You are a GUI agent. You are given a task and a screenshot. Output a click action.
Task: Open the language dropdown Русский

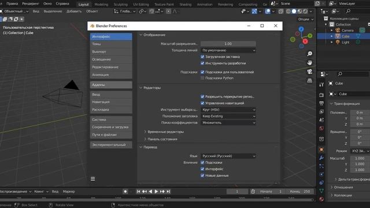pyautogui.click(x=228, y=156)
